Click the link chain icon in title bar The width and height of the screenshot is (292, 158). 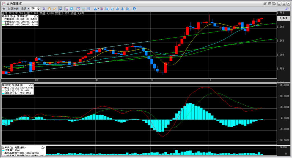[265, 3]
